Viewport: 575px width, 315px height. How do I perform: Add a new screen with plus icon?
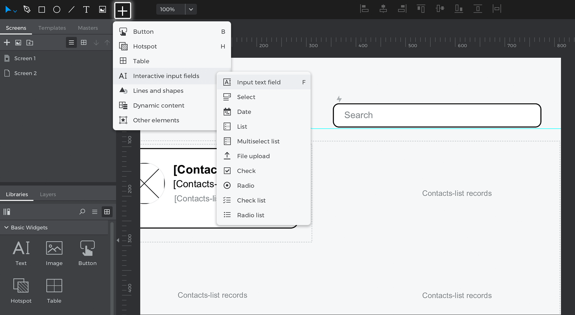pyautogui.click(x=7, y=43)
